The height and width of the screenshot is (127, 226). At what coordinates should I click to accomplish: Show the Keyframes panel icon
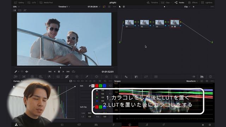click(x=194, y=77)
